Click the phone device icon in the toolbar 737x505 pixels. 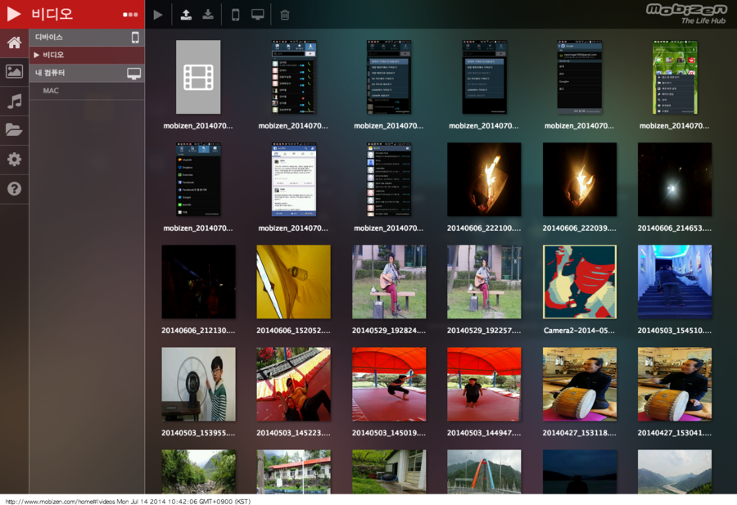[236, 15]
